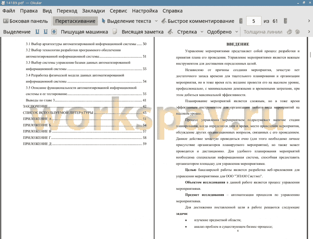Screen dimensions: 313x239
Task: Activate the Перетаскивание browse mode
Action: pos(75,21)
